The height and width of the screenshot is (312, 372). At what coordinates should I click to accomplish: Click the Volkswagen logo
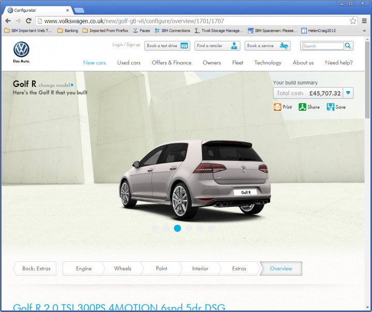click(21, 50)
